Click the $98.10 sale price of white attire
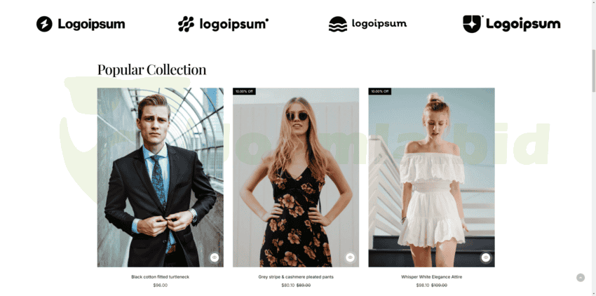Viewport: 596px width, 296px height. [x=423, y=285]
